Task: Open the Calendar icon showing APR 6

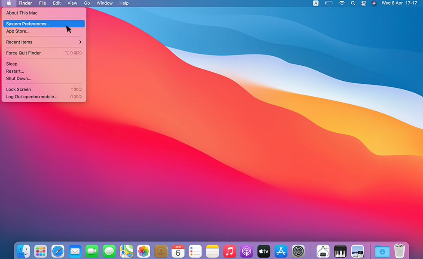Action: click(178, 251)
